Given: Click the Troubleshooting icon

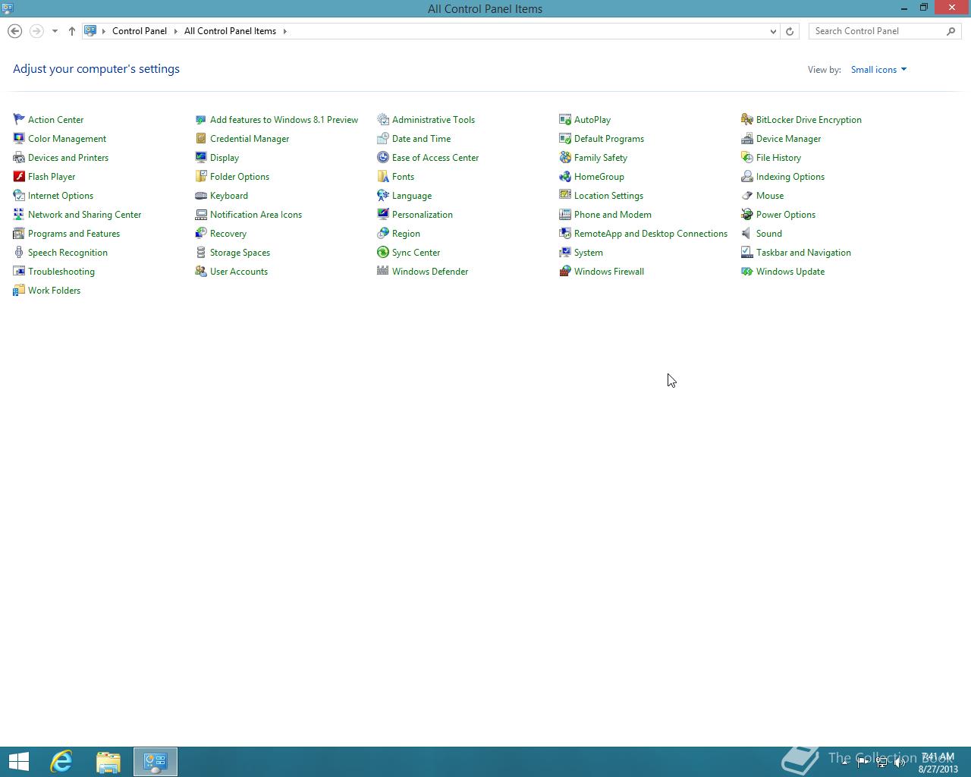Looking at the screenshot, I should tap(19, 272).
